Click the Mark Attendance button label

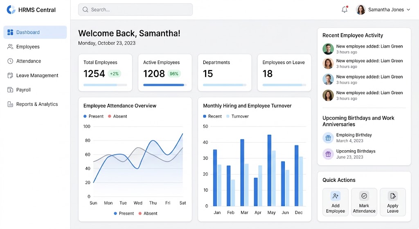pyautogui.click(x=364, y=209)
